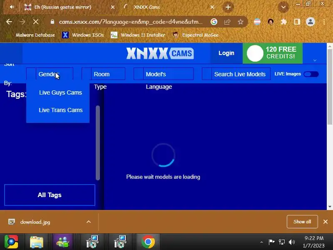Mute the tab audio speaker icon

[12, 7]
